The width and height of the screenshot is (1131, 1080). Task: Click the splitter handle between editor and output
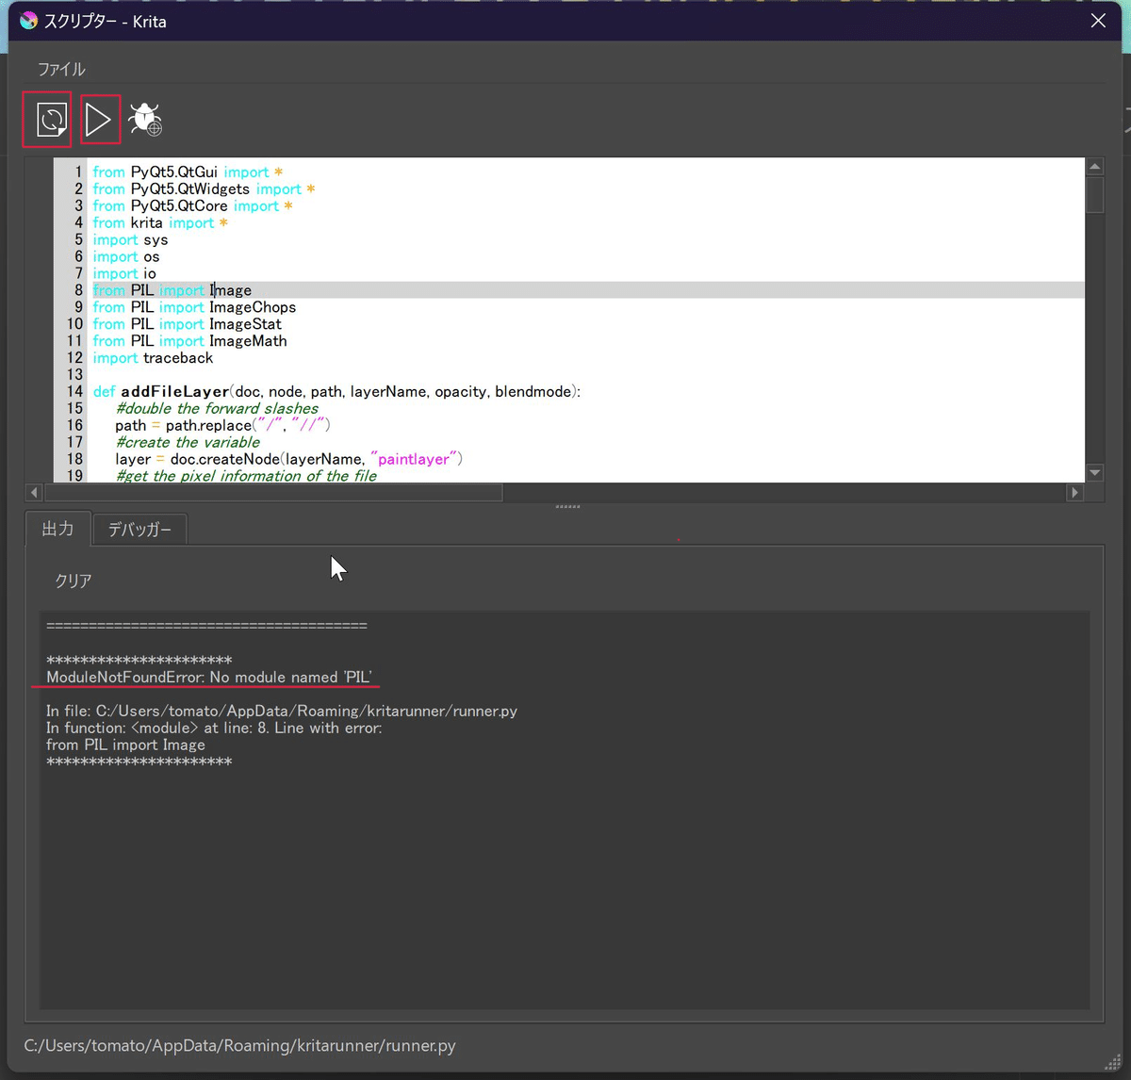(567, 507)
